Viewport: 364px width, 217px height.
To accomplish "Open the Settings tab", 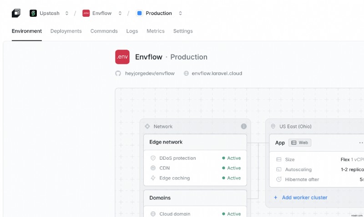I will 183,31.
